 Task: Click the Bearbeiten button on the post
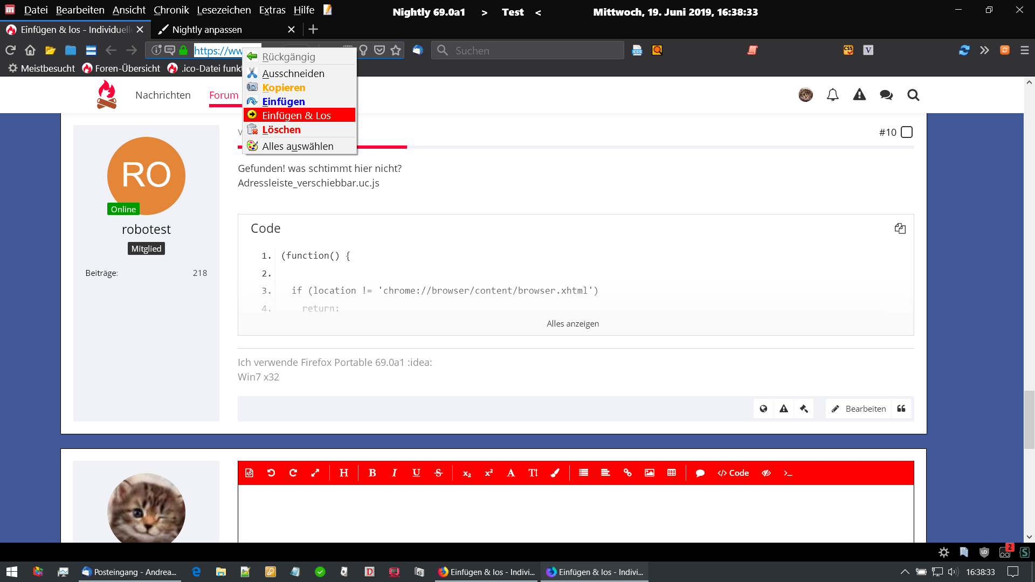click(x=859, y=408)
